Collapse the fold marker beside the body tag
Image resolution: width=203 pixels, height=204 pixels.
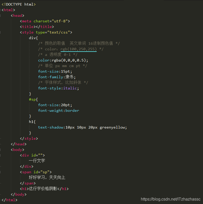(x=1, y=150)
